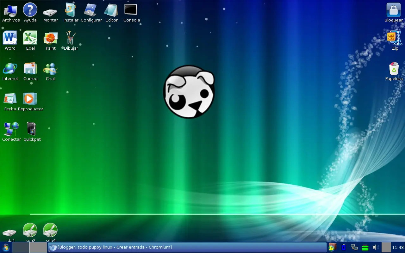
Task: Click the blue battery tray icon
Action: pyautogui.click(x=343, y=247)
